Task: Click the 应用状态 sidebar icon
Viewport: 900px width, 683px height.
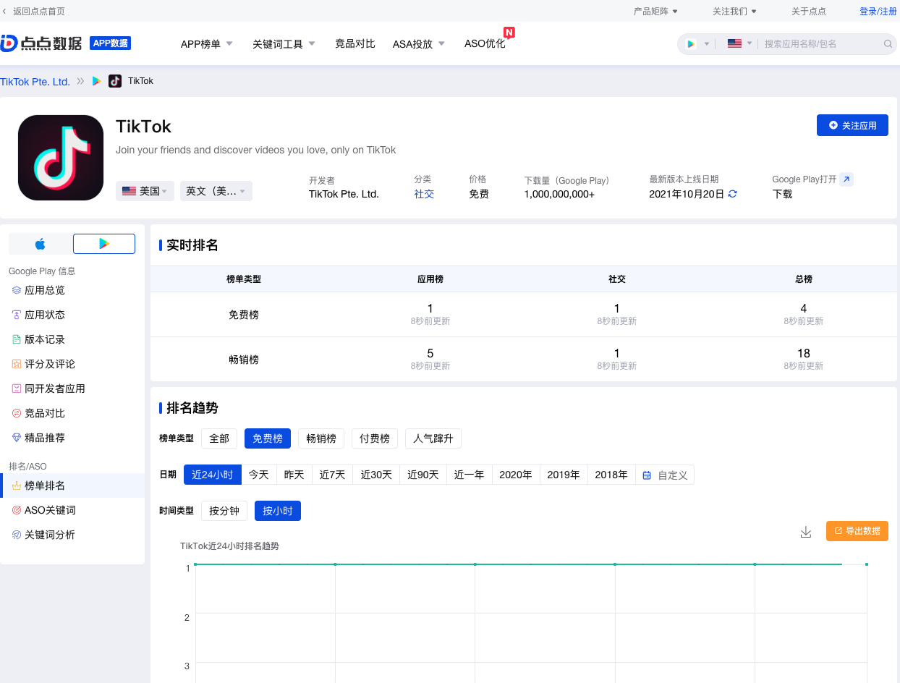Action: click(17, 315)
